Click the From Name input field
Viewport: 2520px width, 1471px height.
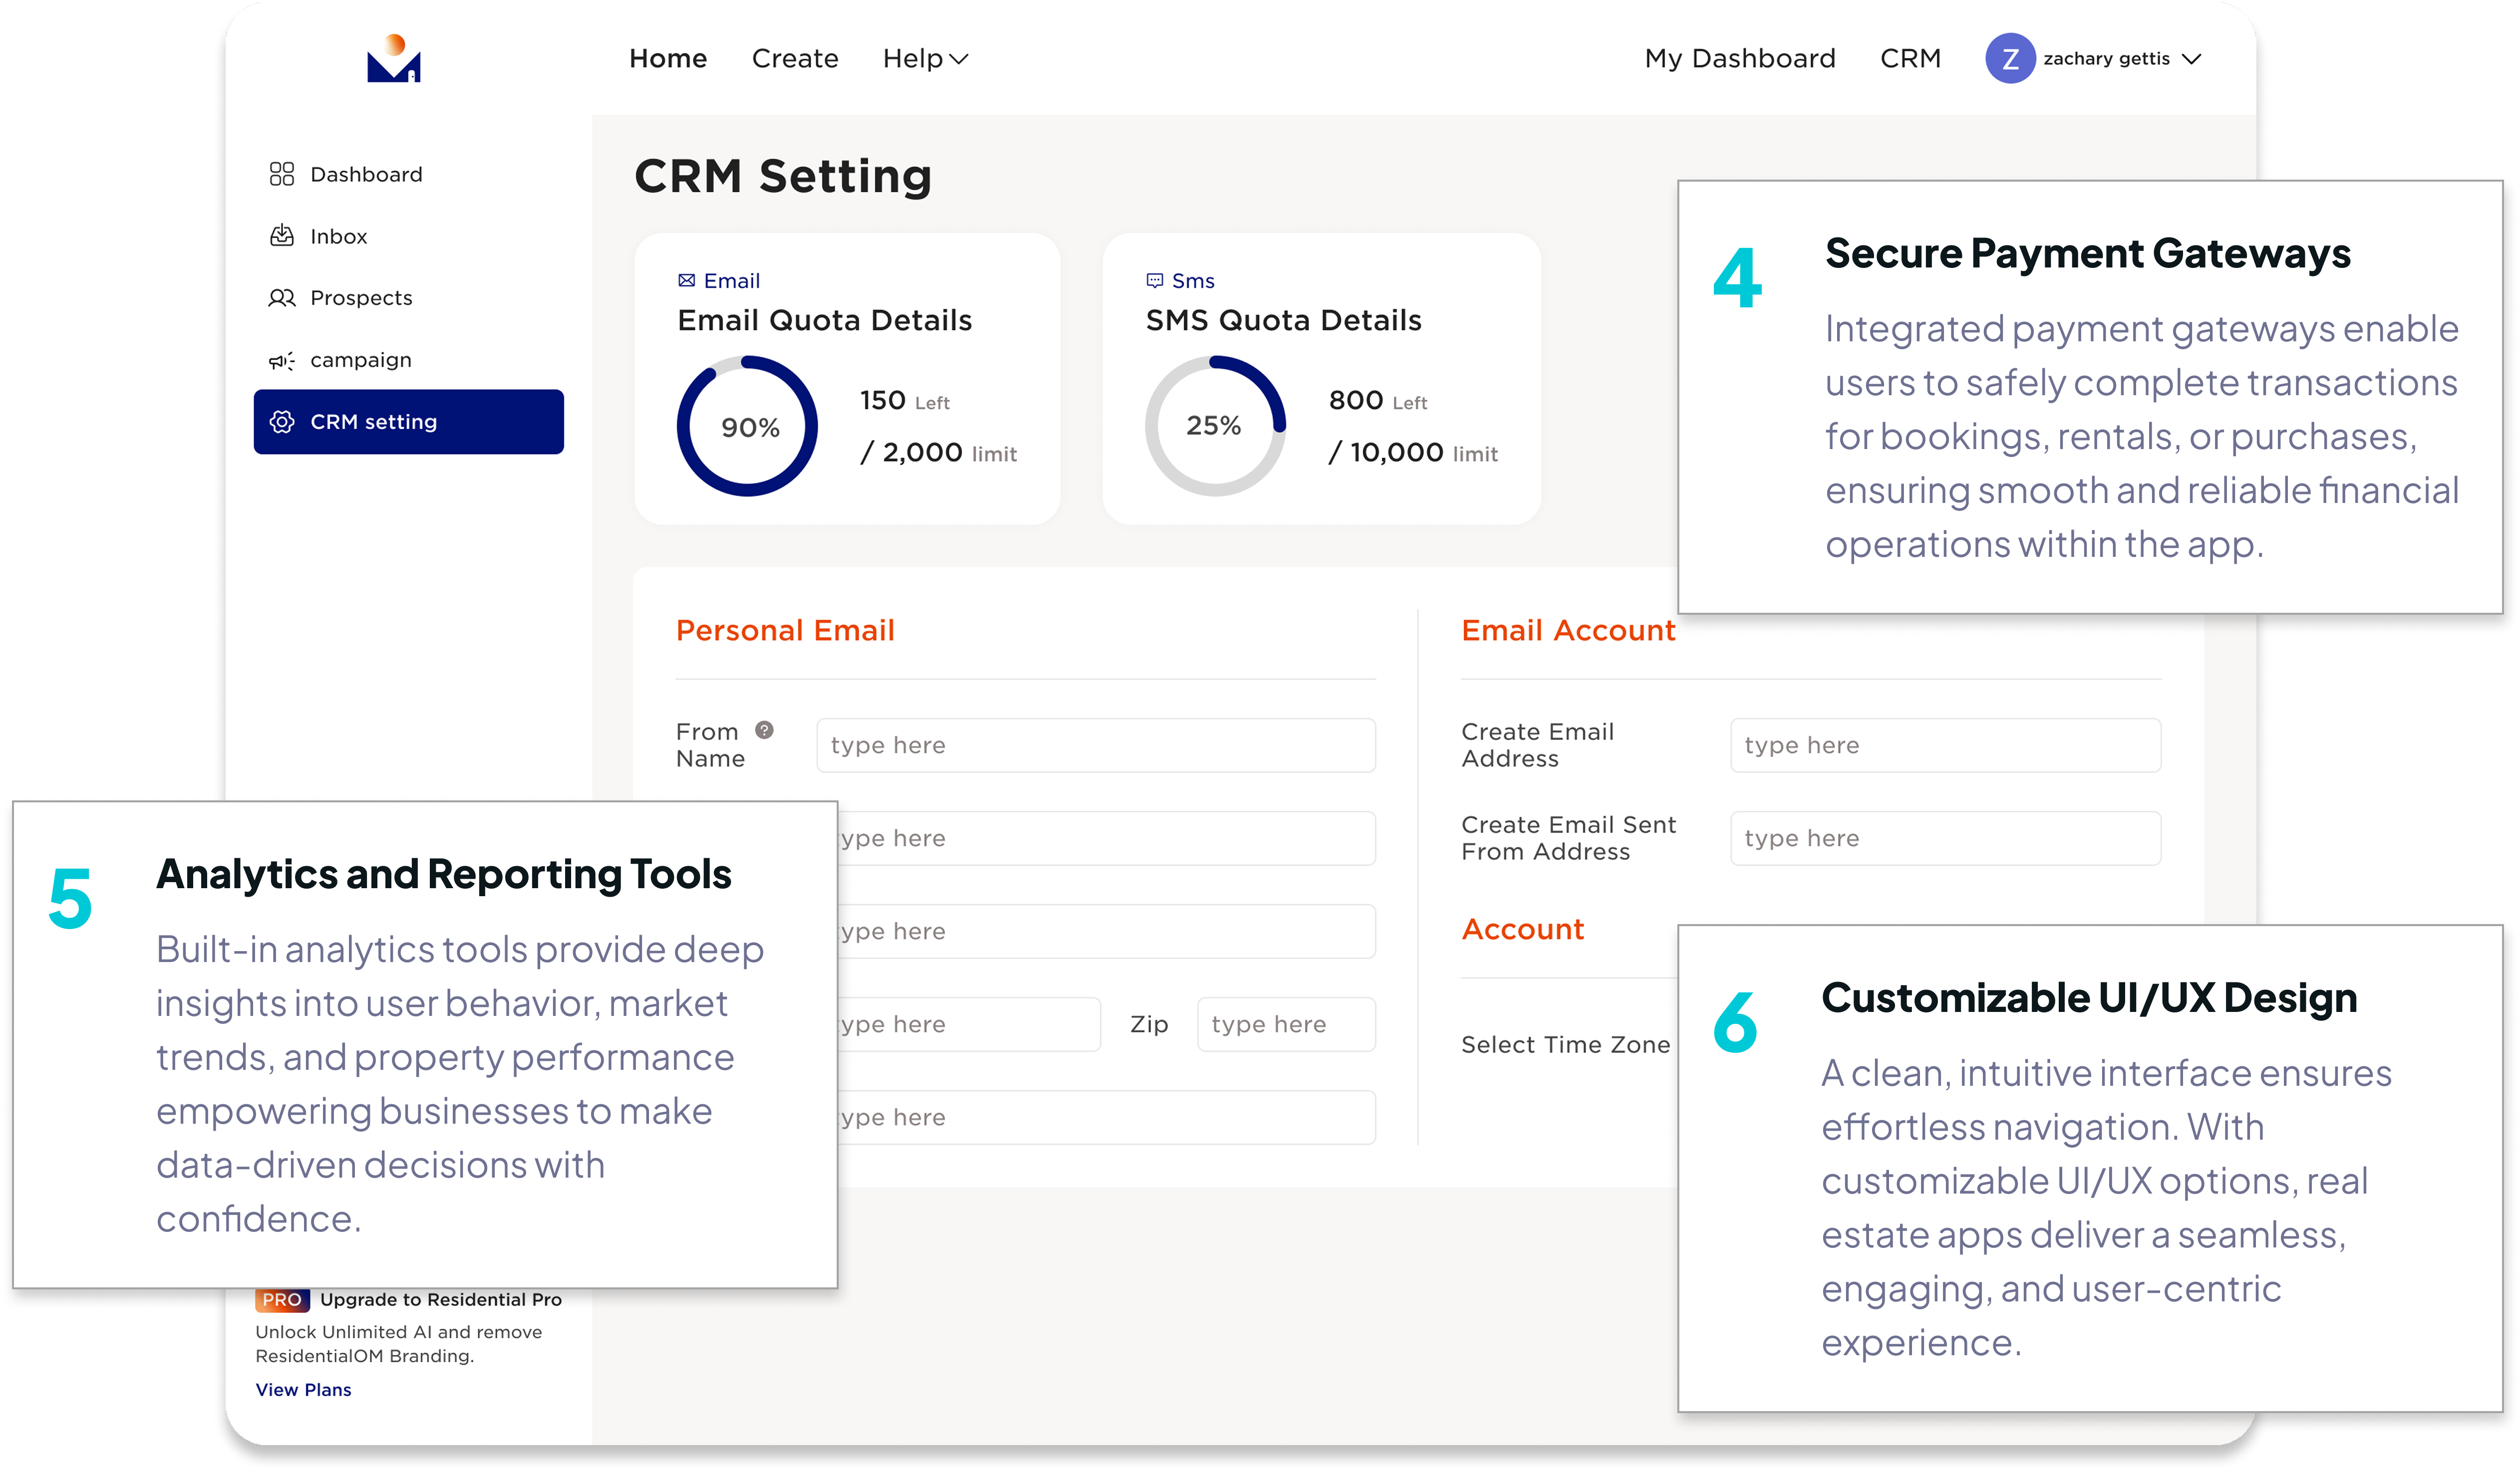point(1095,745)
